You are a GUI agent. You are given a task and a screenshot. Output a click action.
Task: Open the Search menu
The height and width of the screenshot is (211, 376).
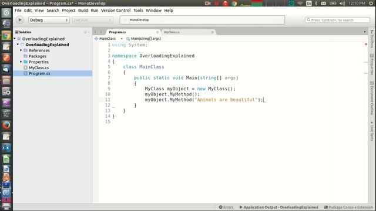[53, 11]
